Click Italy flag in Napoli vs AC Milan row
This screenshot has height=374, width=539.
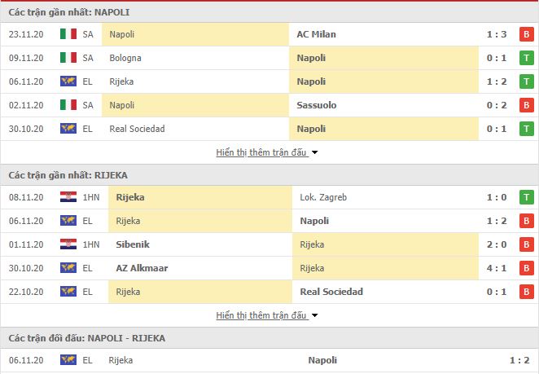[68, 34]
